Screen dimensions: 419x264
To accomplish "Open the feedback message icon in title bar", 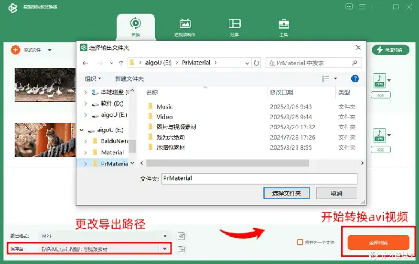I will (x=349, y=7).
